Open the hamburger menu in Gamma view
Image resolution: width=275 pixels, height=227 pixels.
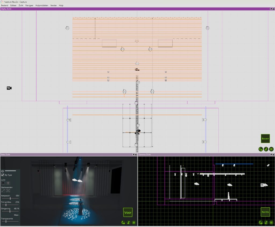[x=271, y=222]
